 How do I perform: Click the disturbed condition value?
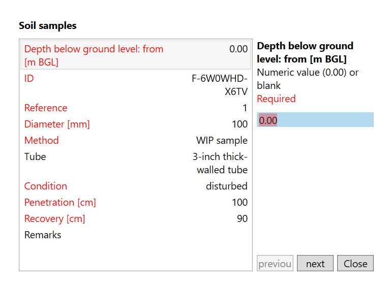click(226, 186)
